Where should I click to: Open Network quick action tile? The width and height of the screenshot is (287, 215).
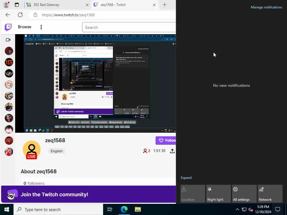pyautogui.click(x=270, y=194)
